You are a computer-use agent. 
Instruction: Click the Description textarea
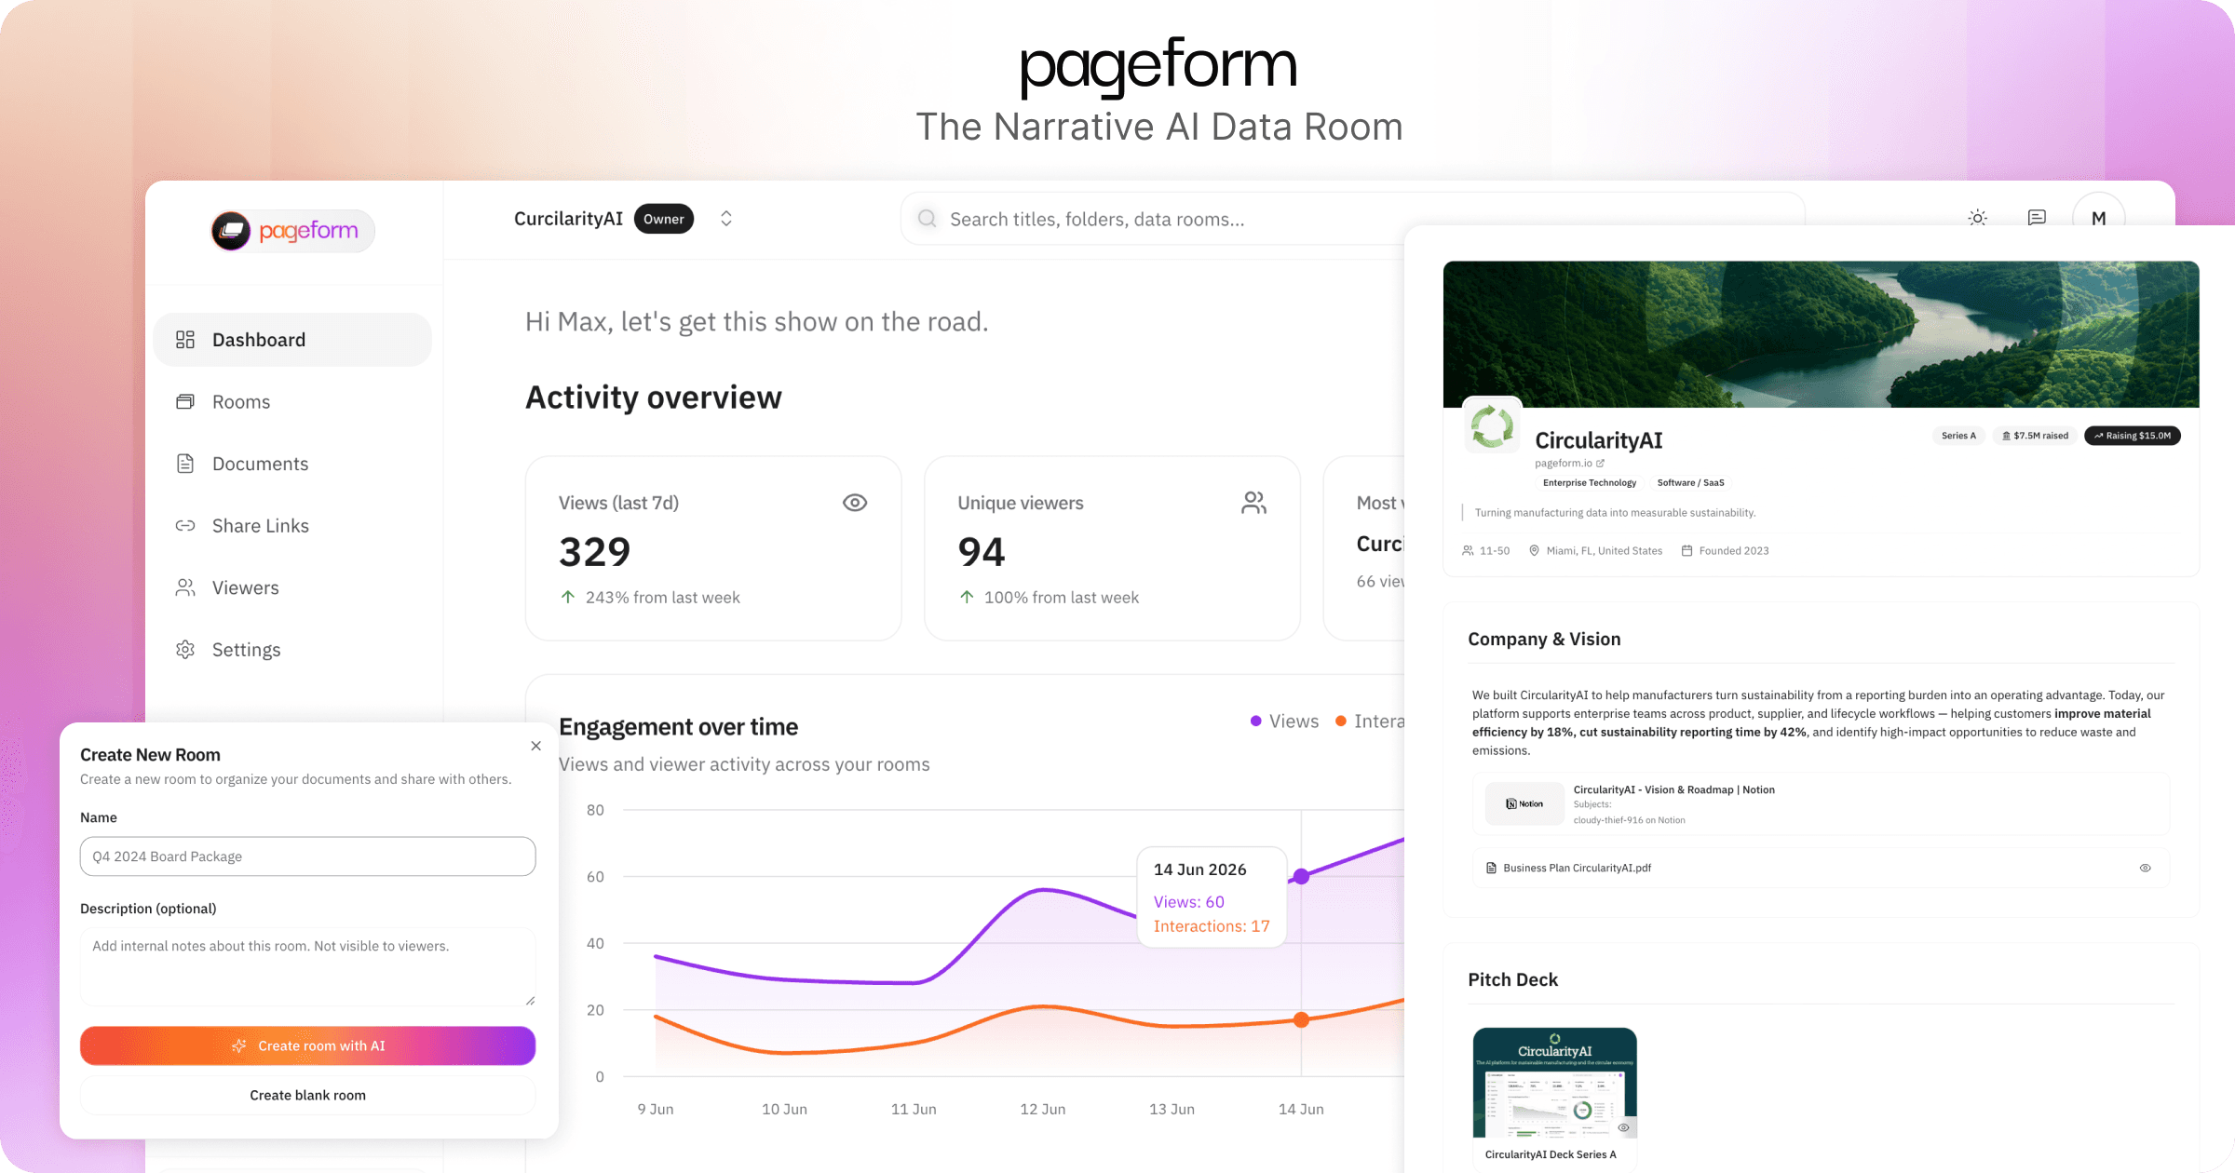307,966
